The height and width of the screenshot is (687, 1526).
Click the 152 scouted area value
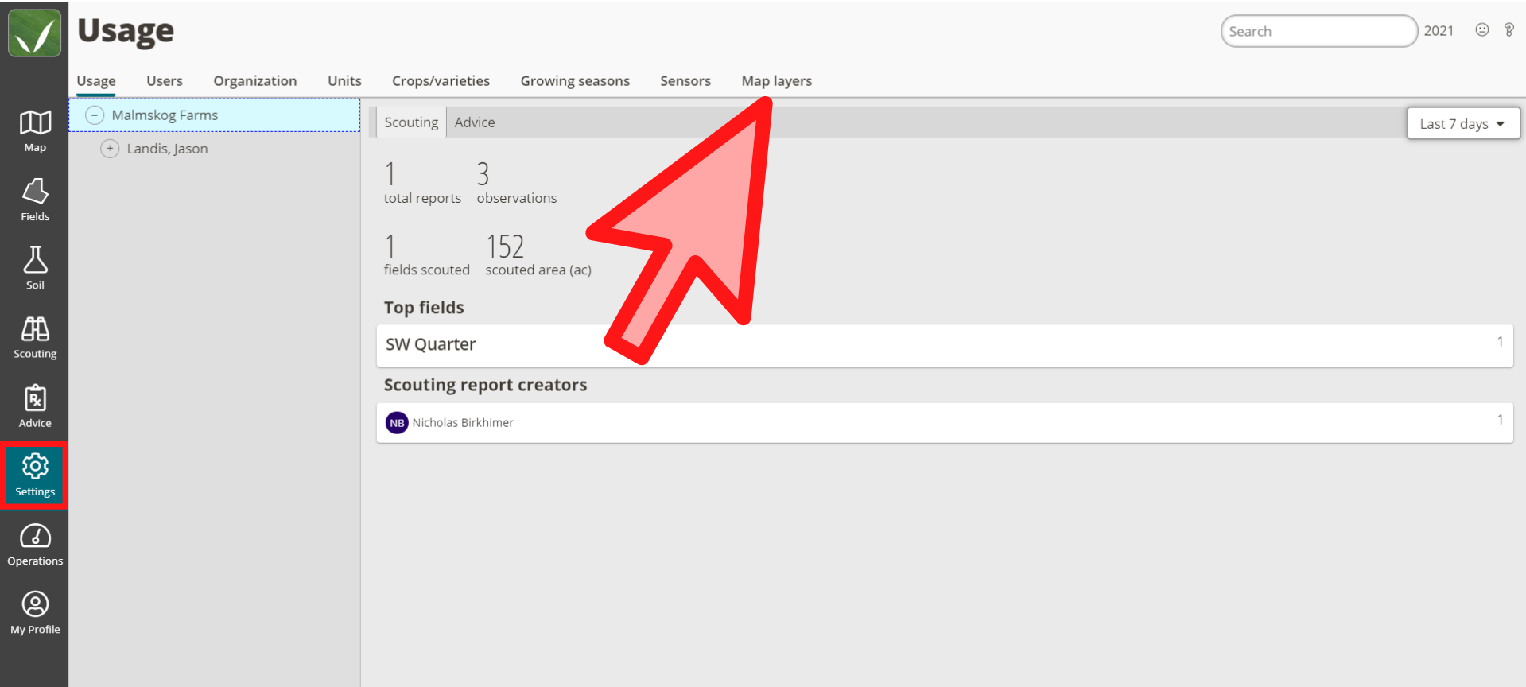(505, 247)
